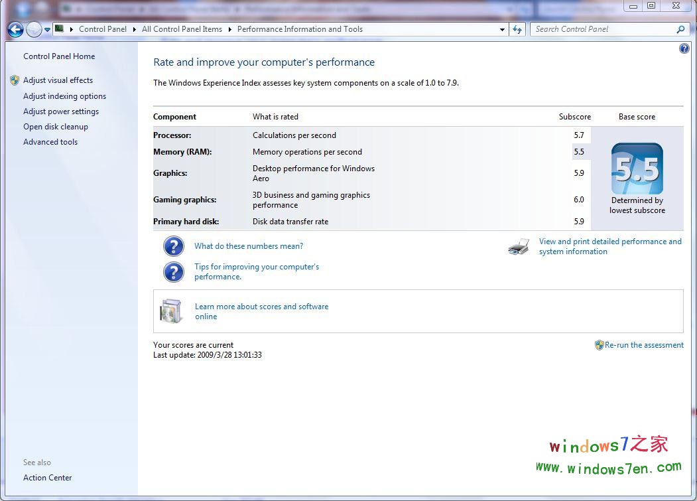Viewport: 697px width, 501px height.
Task: Open the address bar history dropdown
Action: click(x=502, y=29)
